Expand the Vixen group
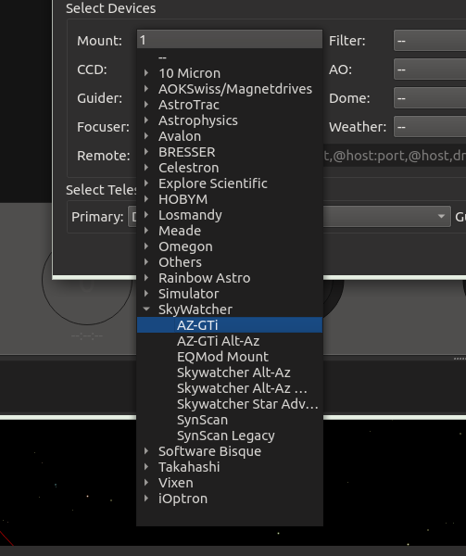 click(146, 482)
